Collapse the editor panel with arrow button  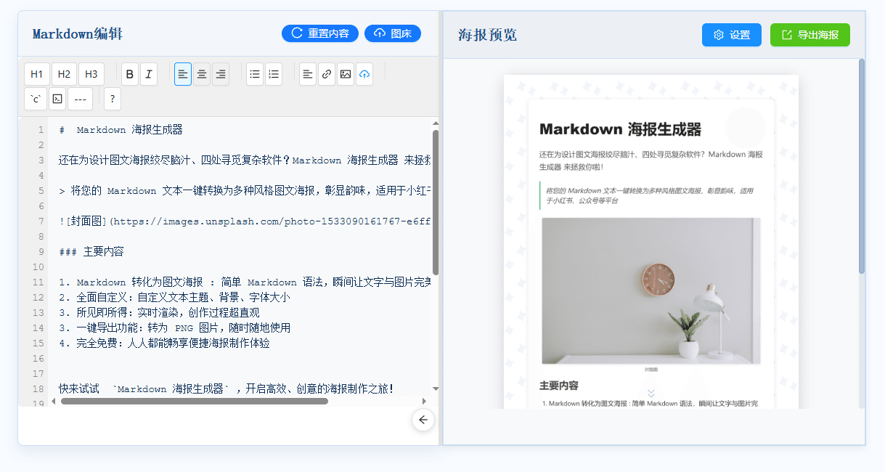423,420
